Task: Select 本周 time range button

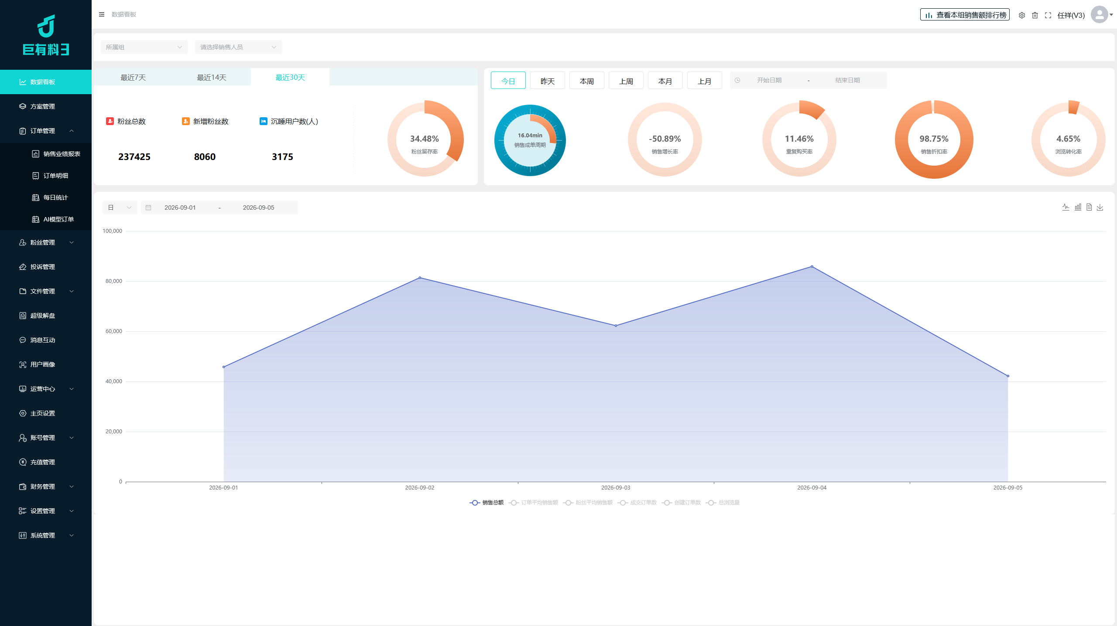Action: [x=587, y=81]
